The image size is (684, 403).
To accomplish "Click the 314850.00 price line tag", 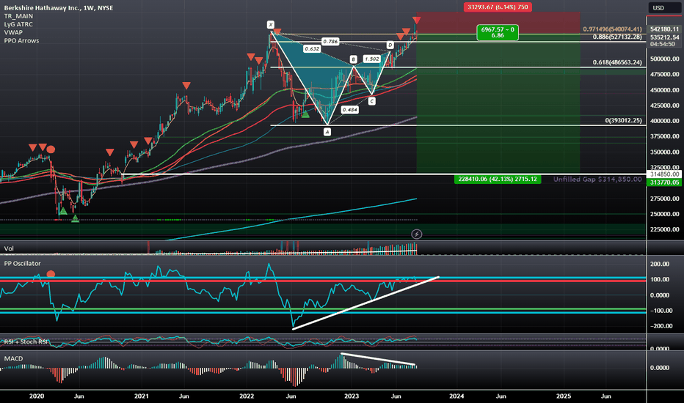I will tap(664, 174).
